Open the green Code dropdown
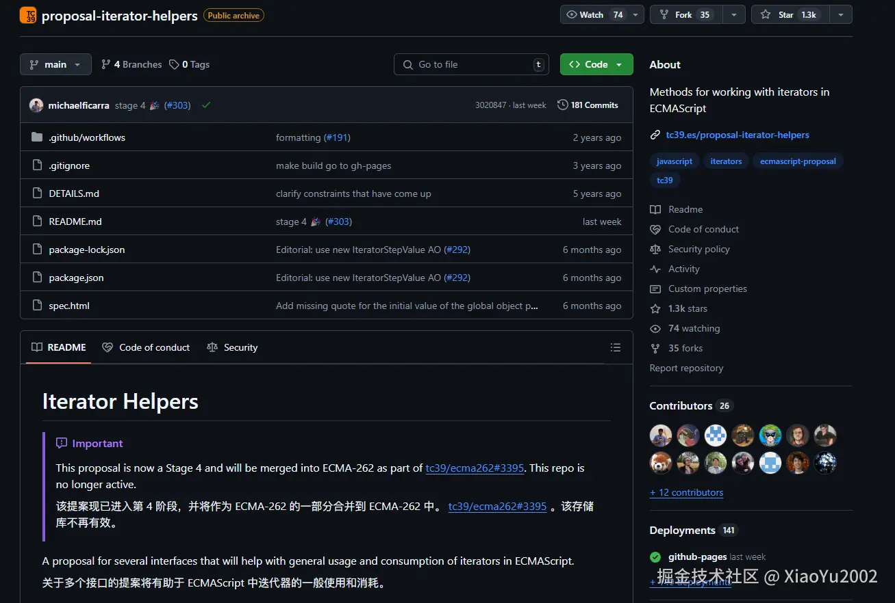Screen dimensions: 895x603 click(596, 64)
